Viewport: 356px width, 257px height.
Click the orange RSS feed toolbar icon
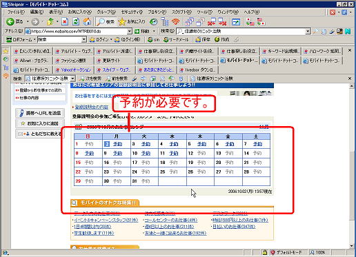(176, 22)
